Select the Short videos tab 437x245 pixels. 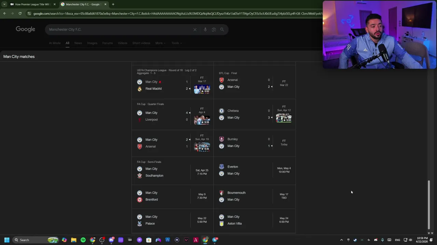[x=141, y=43]
